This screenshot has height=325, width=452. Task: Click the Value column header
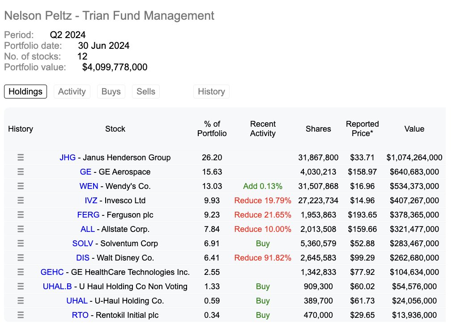tap(414, 128)
